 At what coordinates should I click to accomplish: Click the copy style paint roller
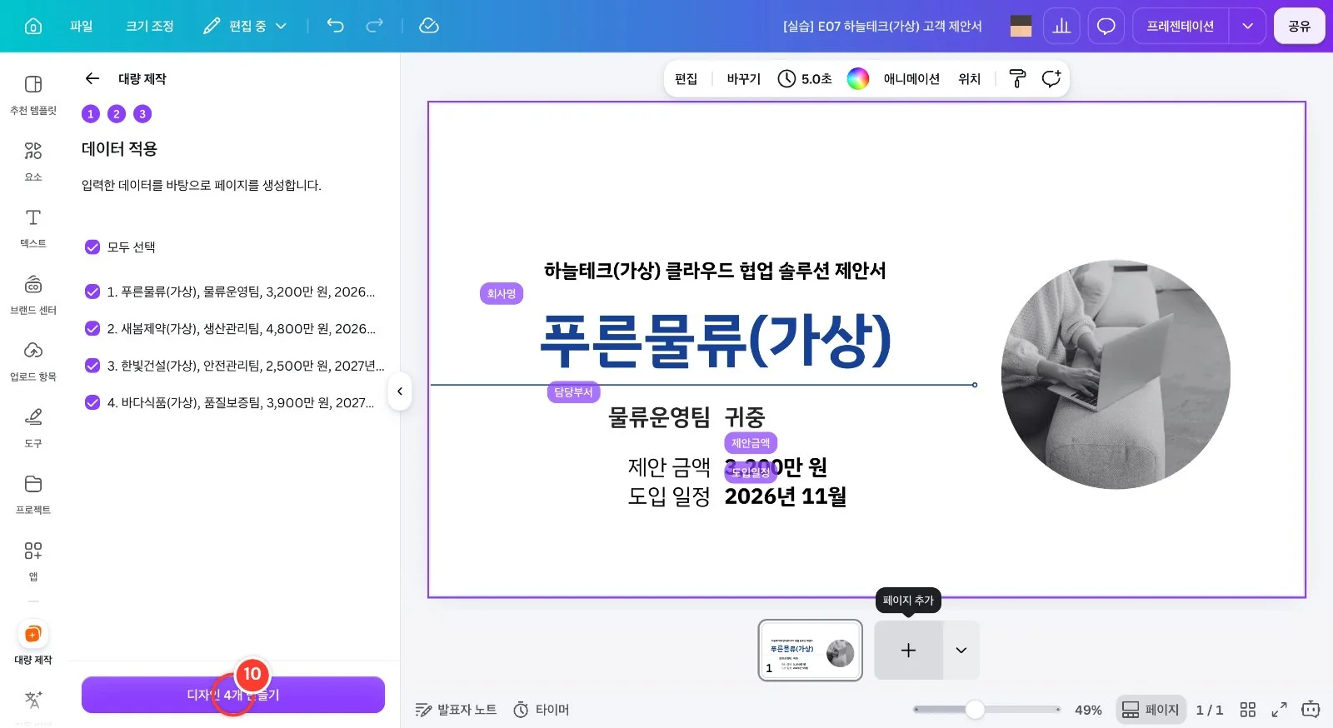1017,78
